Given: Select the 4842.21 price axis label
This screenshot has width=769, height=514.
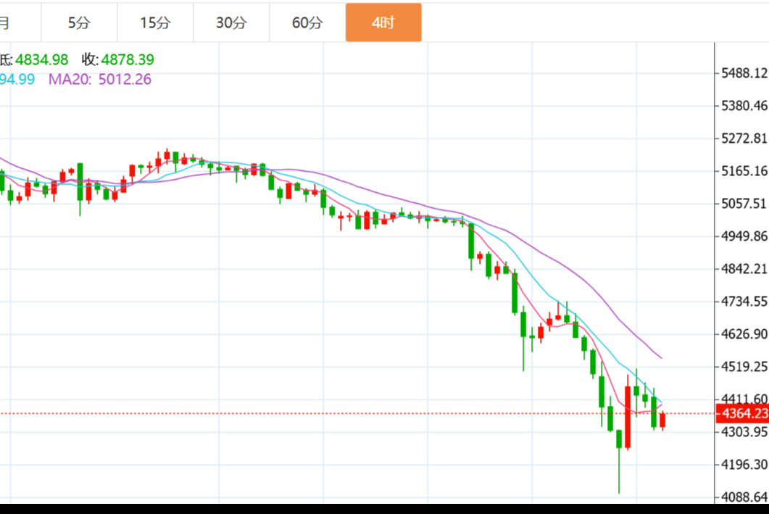Looking at the screenshot, I should (744, 269).
